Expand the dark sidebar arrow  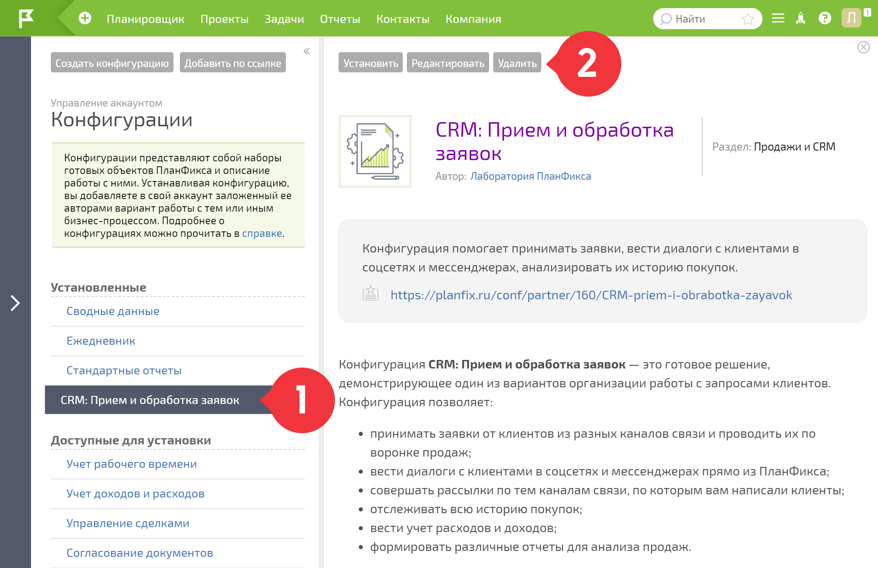15,303
